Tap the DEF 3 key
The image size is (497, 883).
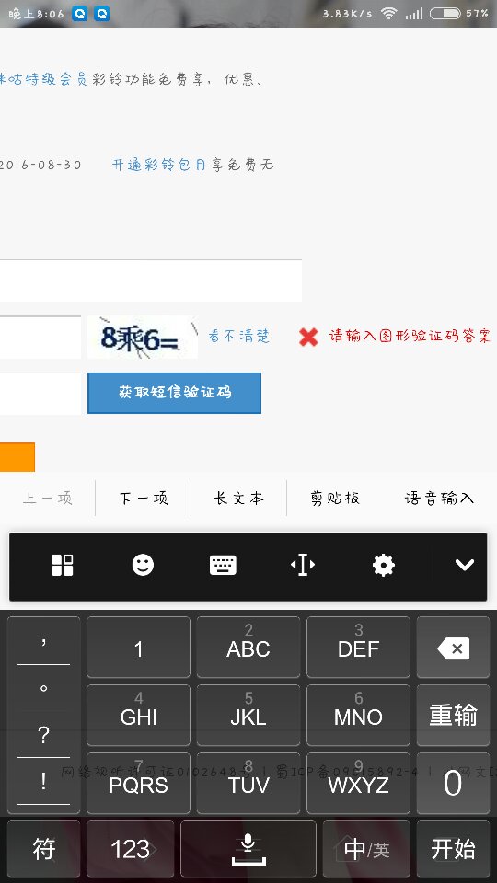(358, 648)
